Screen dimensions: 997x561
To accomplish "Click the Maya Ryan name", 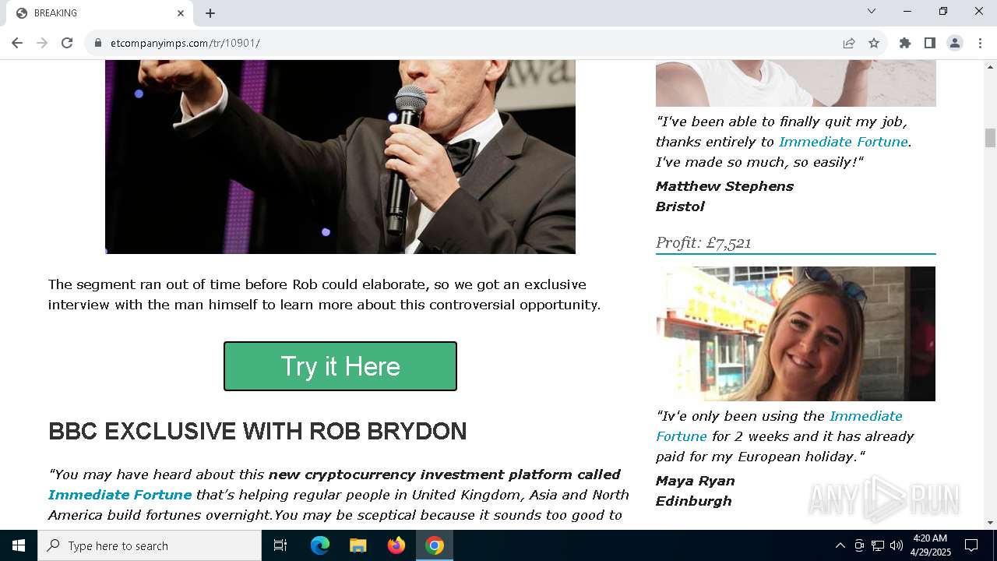I will pyautogui.click(x=696, y=481).
